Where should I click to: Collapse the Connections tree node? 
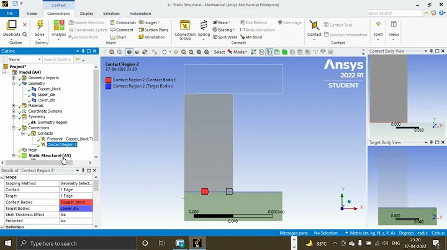pyautogui.click(x=14, y=128)
